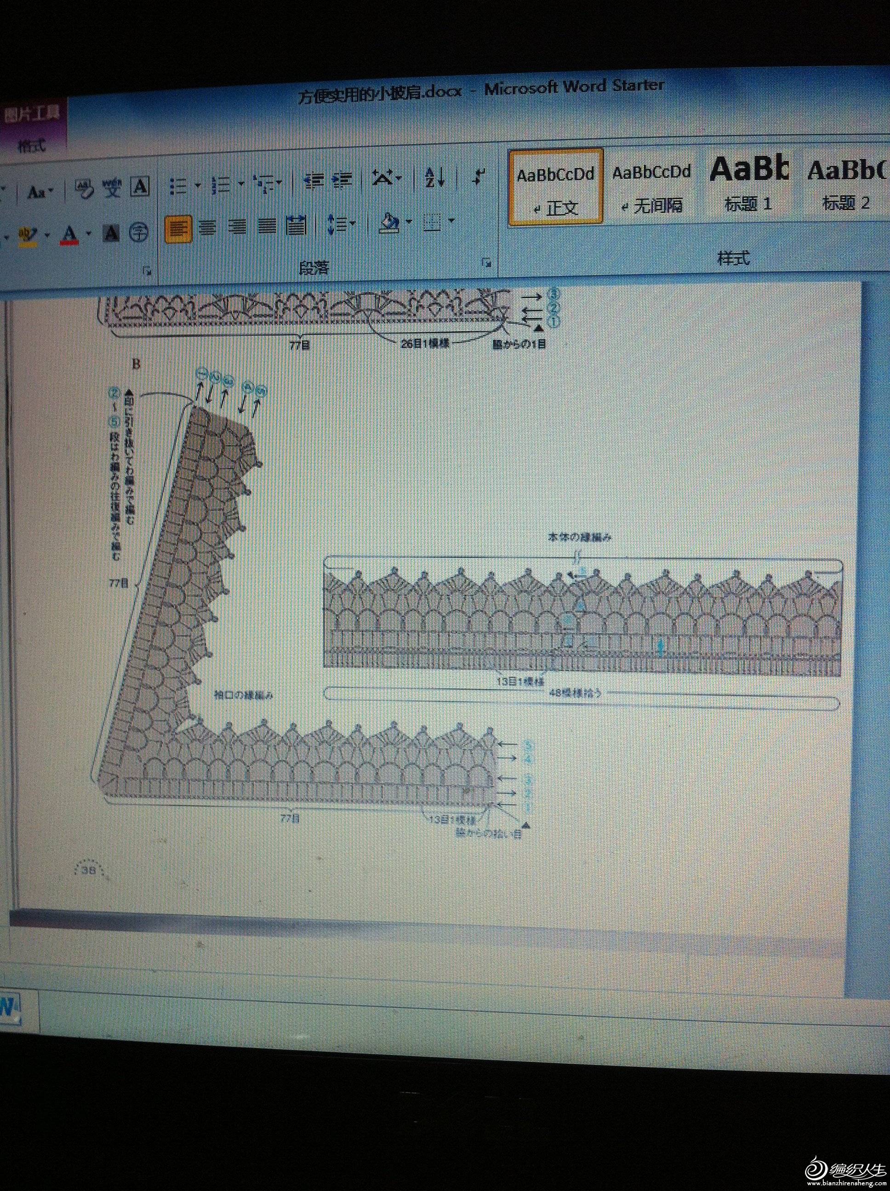Increase the paragraph indent
890x1191 pixels.
coord(342,180)
